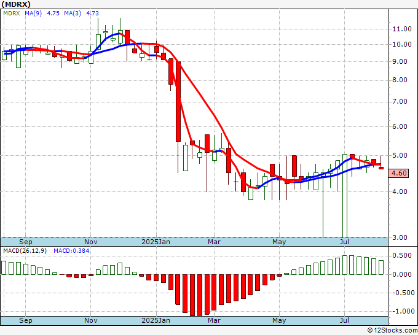
Task: Click the 0.000 MACD axis label
Action: pyautogui.click(x=402, y=274)
